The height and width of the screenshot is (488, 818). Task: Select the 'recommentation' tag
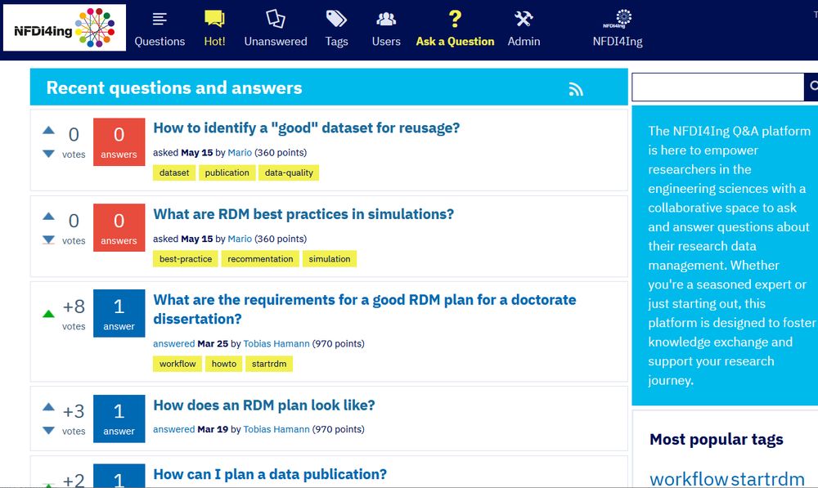click(x=260, y=258)
